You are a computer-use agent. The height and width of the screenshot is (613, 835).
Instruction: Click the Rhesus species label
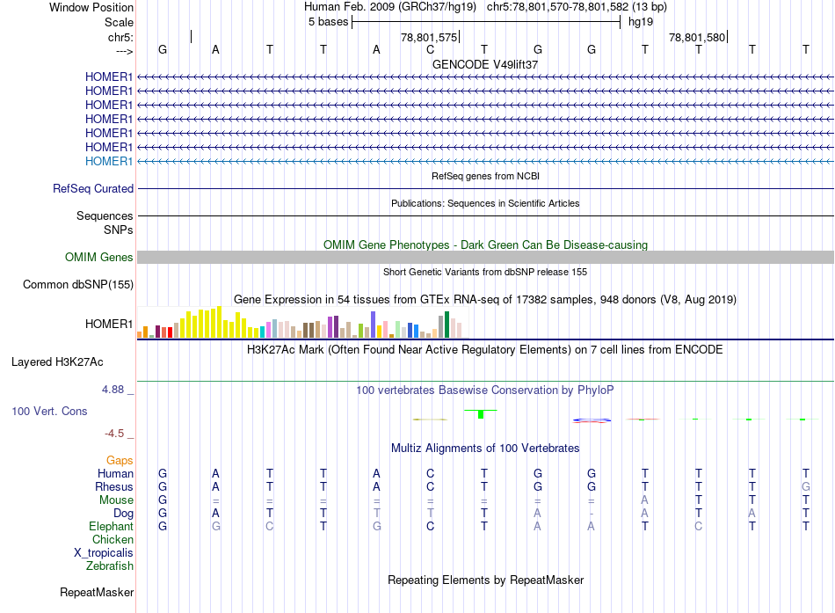coord(114,486)
